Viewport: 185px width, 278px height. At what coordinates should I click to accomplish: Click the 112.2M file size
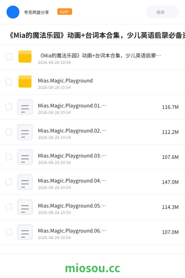(x=170, y=132)
